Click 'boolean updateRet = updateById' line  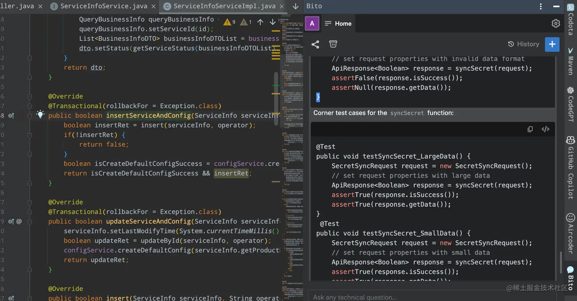click(167, 241)
